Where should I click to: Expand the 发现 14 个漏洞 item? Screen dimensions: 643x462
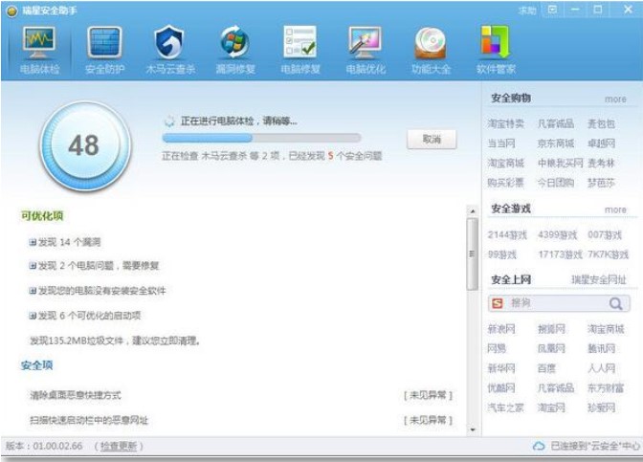click(x=33, y=242)
